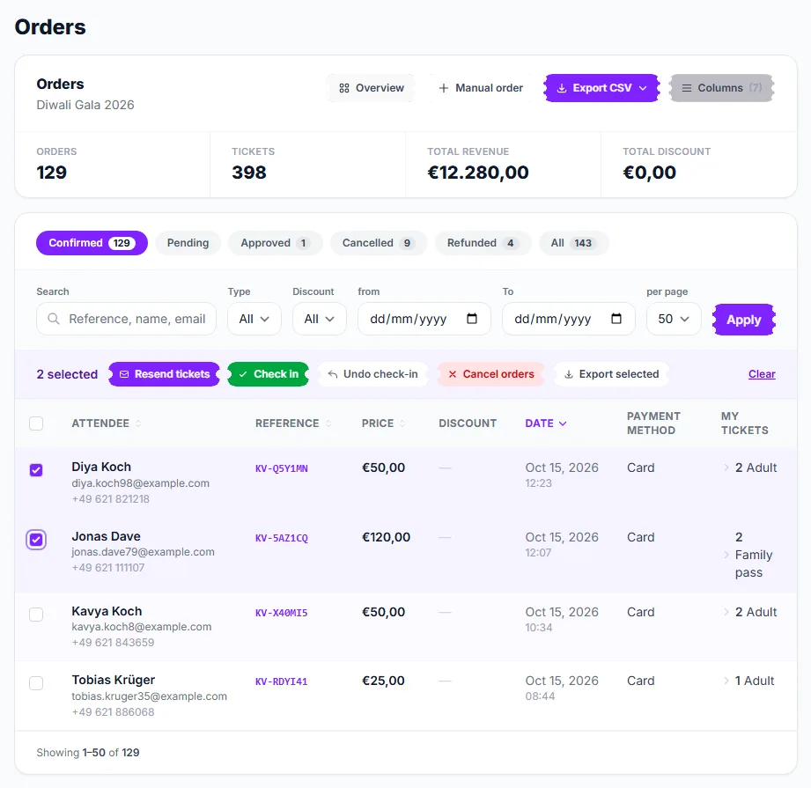Screen dimensions: 811x788
Task: Open the Overview button
Action: click(x=372, y=88)
